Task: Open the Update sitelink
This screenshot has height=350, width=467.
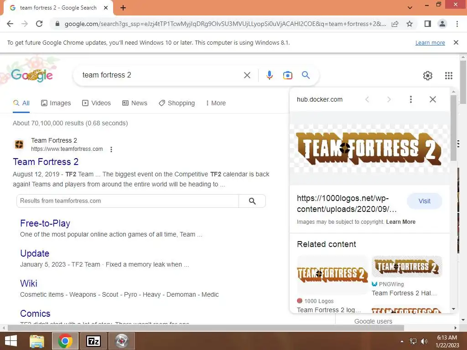Action: pyautogui.click(x=35, y=253)
